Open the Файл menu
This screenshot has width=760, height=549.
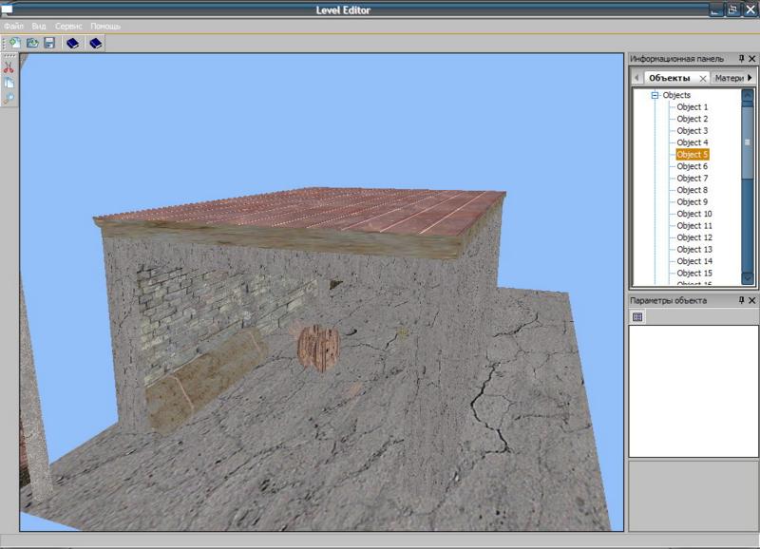[x=13, y=27]
